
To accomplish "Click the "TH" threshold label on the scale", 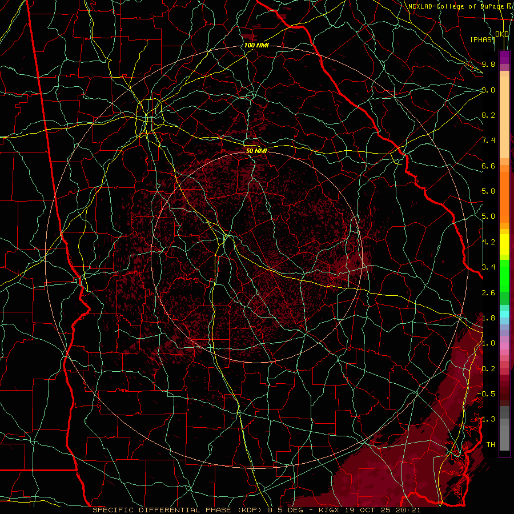I will (491, 445).
